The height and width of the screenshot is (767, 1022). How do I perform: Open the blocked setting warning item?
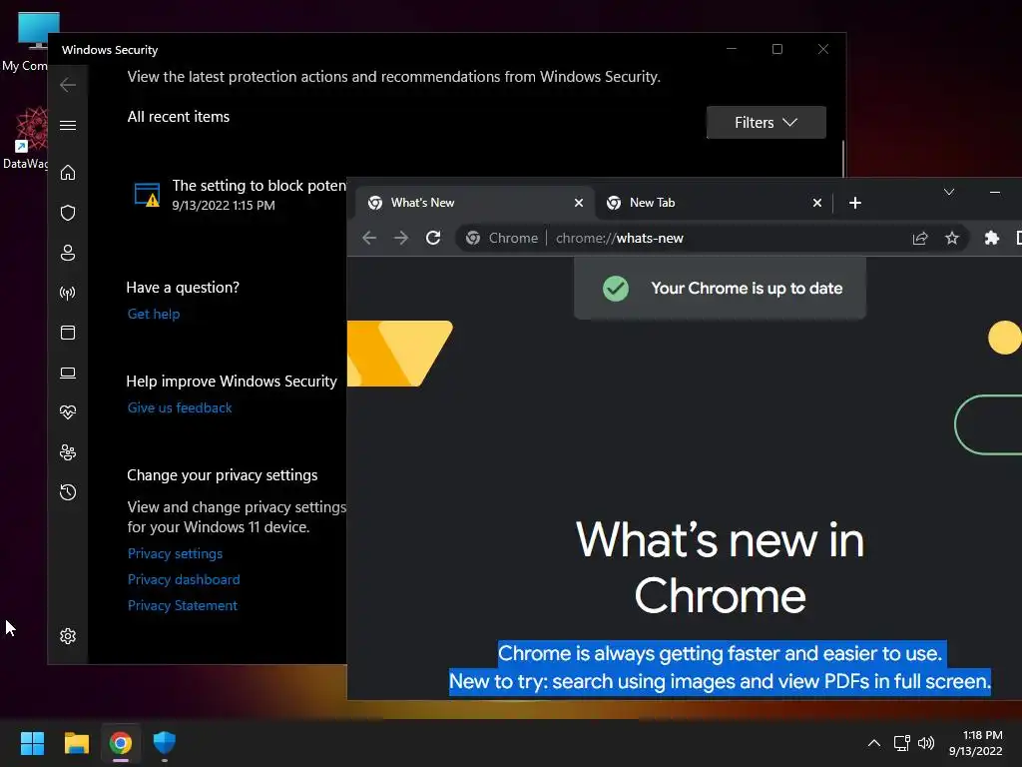click(240, 195)
